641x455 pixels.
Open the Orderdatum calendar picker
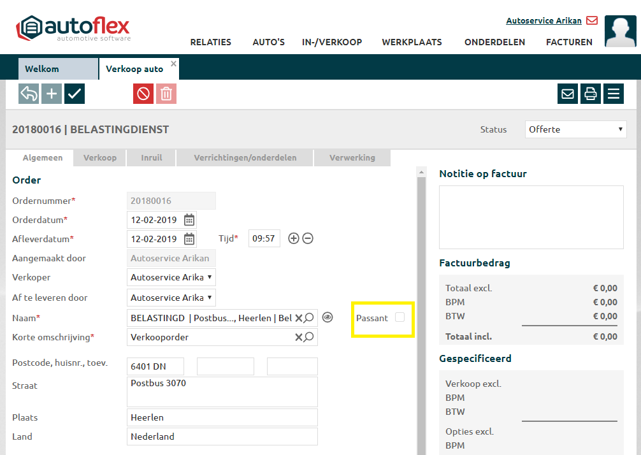[x=189, y=220]
